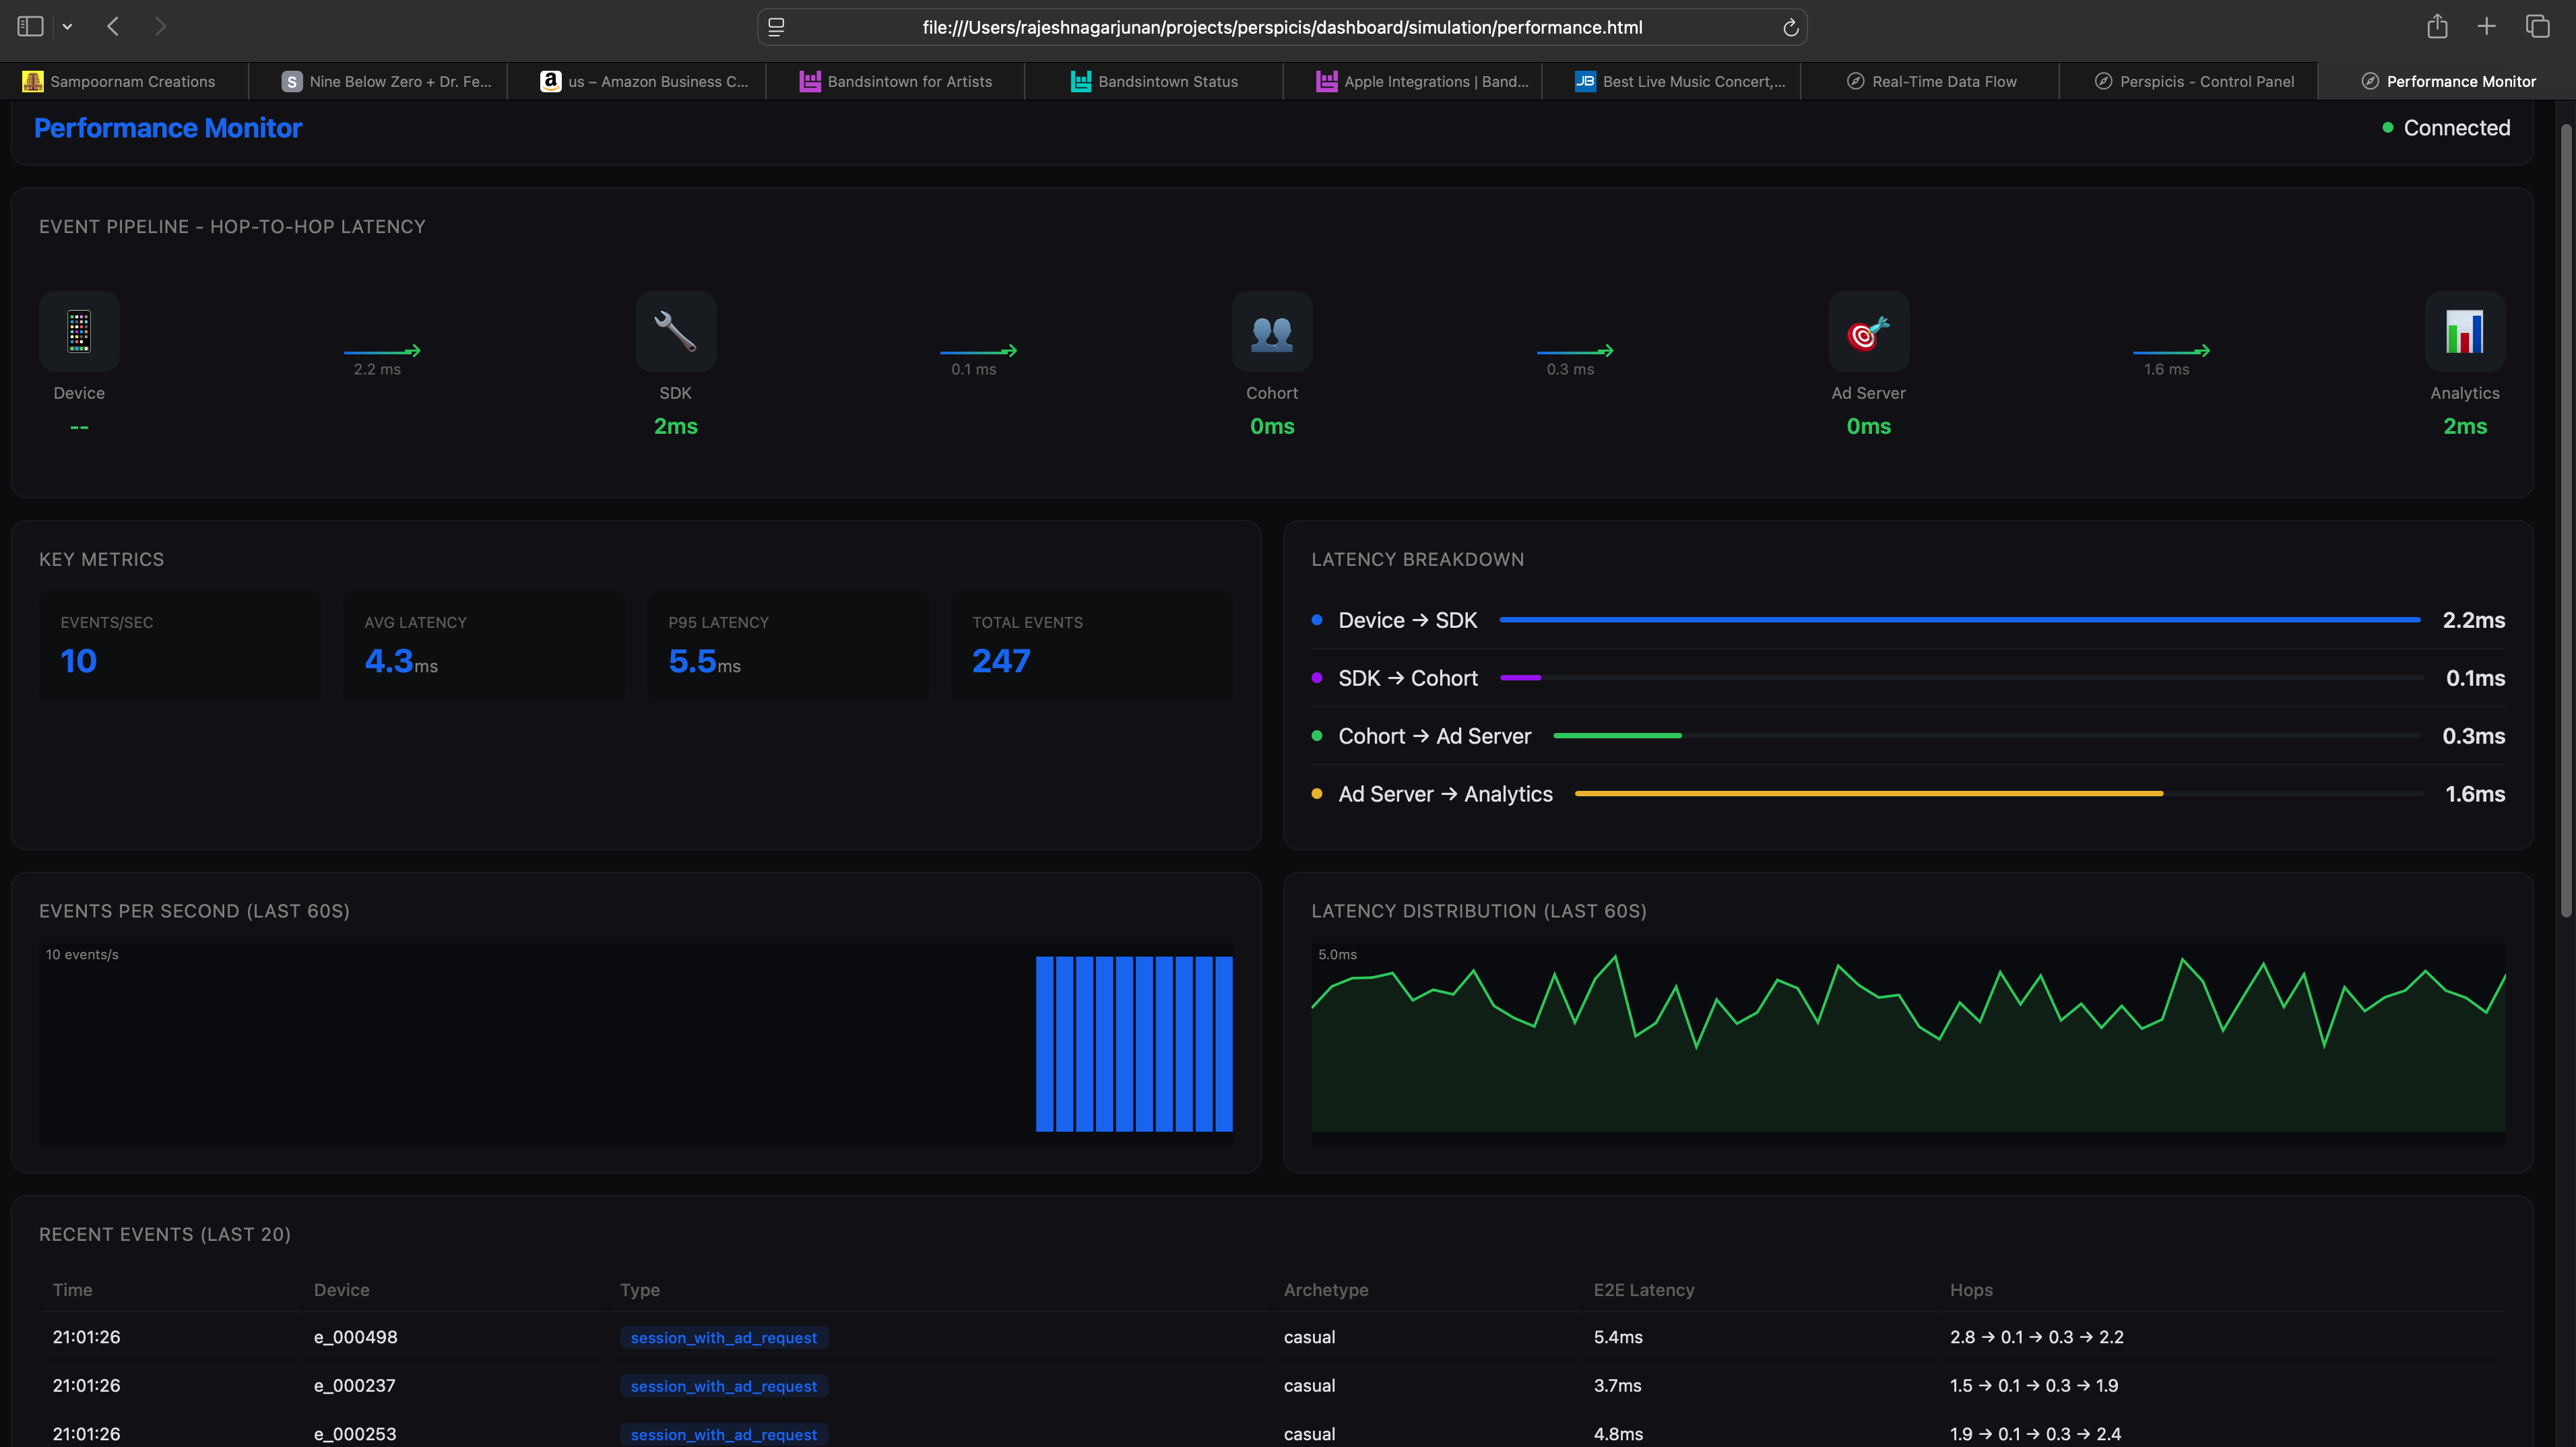Screen dimensions: 2576x1447
Task: Click the Ad Server target icon
Action: click(1867, 331)
